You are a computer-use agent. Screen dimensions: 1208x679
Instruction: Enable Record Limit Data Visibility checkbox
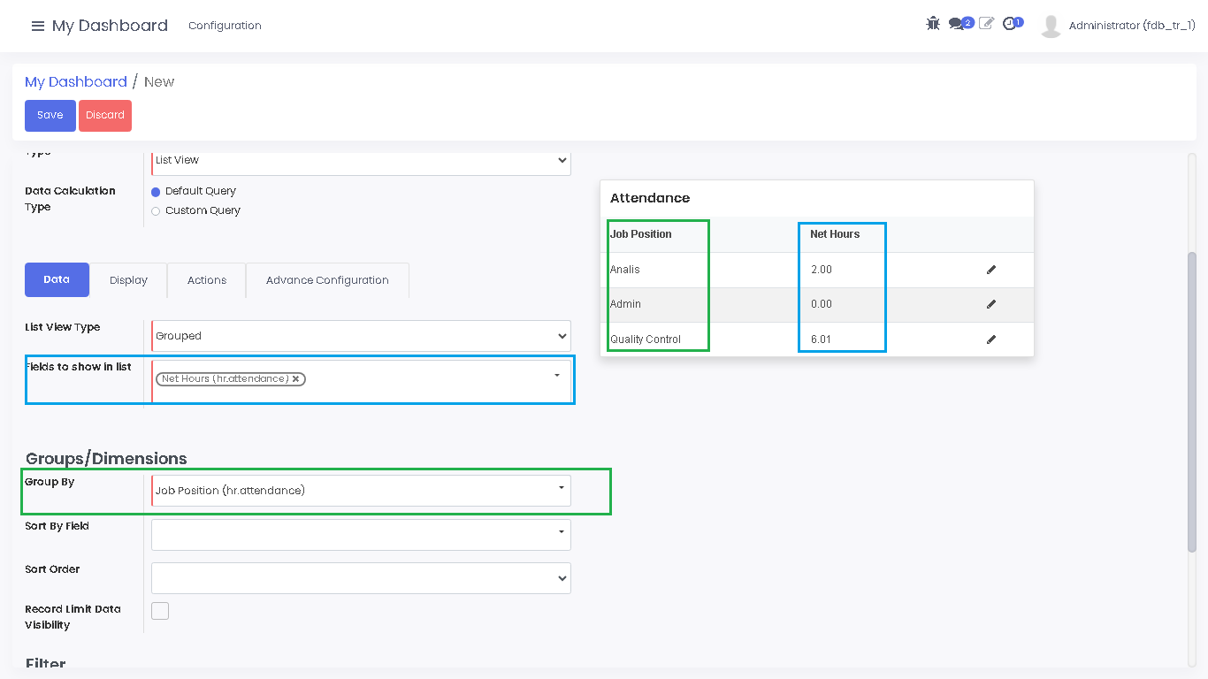[160, 611]
